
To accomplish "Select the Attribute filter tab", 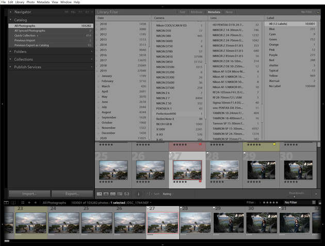I will pos(196,12).
